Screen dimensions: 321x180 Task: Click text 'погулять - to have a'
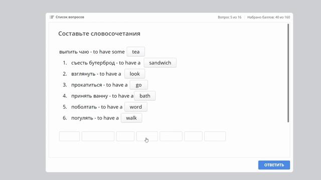[x=95, y=118]
